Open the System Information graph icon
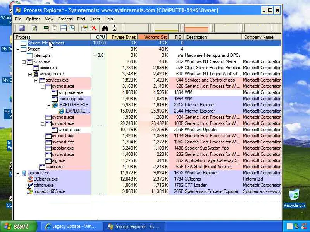Viewport: 310px width, 232px height. click(x=46, y=28)
